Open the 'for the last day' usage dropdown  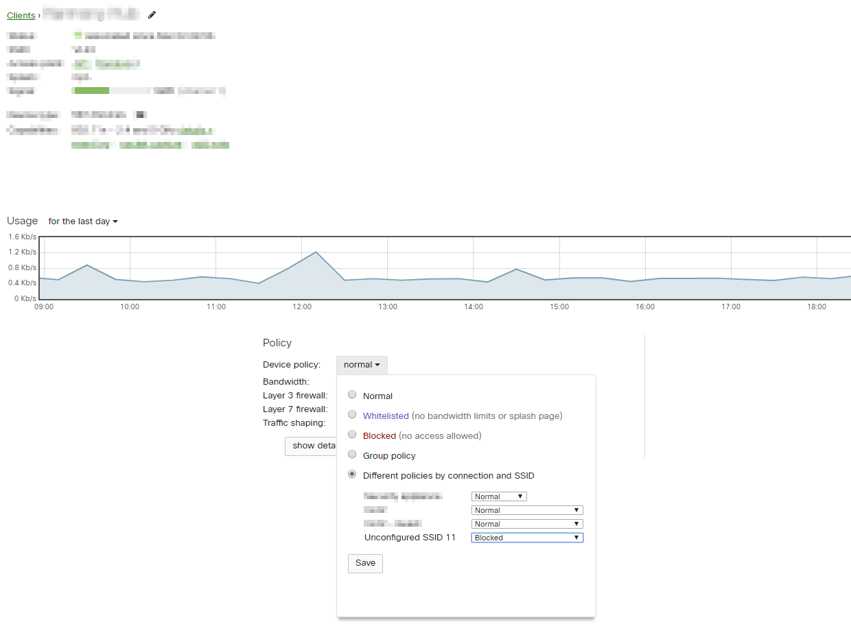tap(83, 221)
